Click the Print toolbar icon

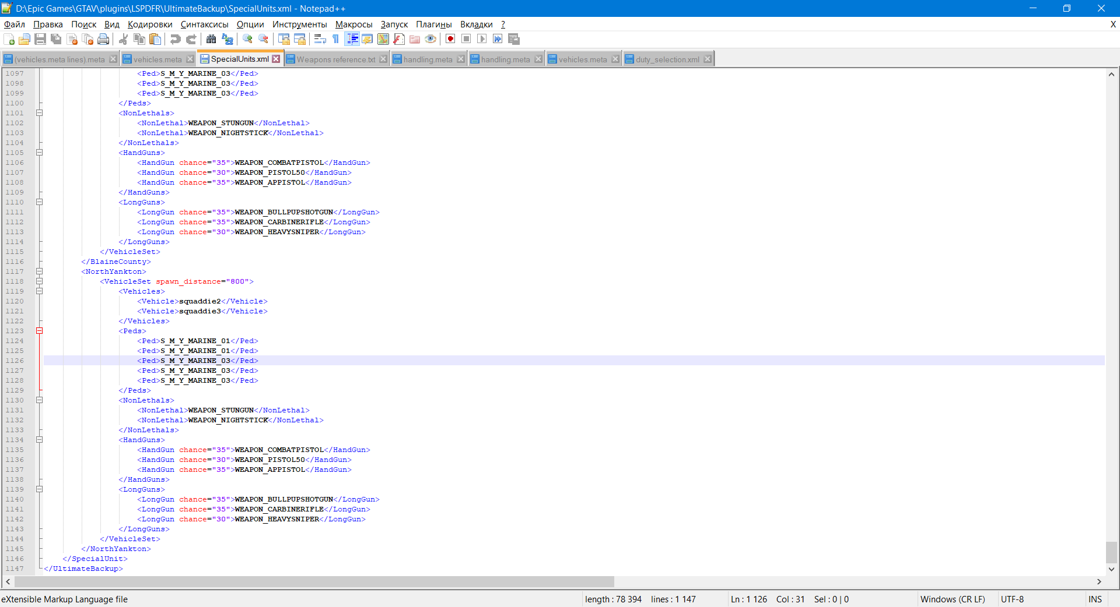(x=103, y=39)
